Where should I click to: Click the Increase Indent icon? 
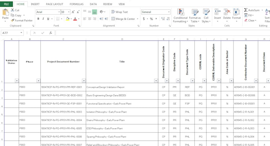[x=106, y=19]
